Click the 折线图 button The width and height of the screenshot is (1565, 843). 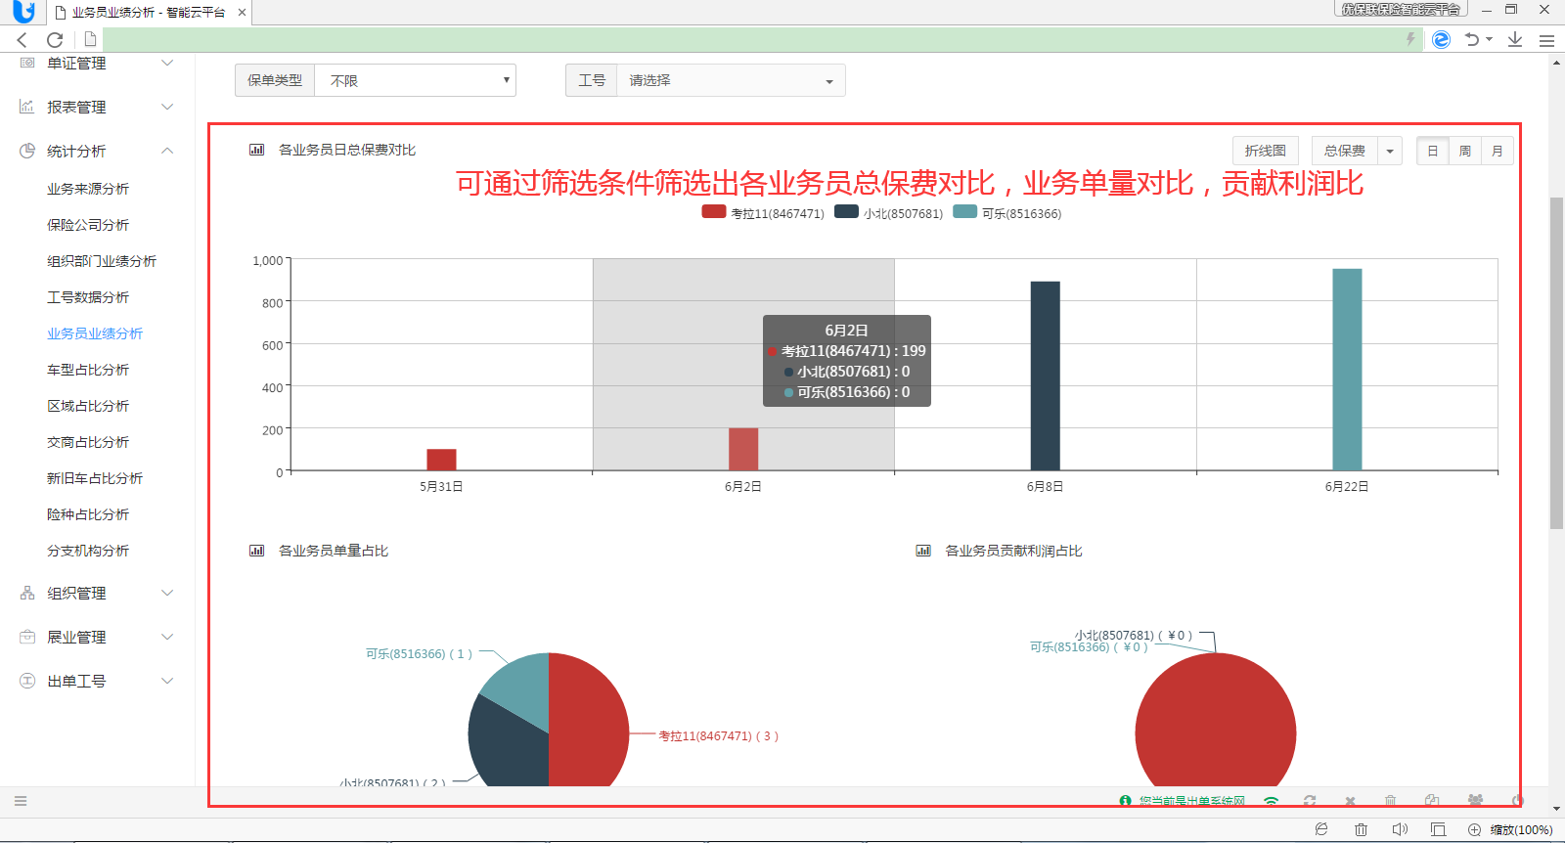pyautogui.click(x=1266, y=151)
